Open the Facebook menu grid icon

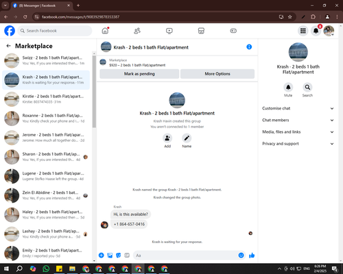(x=303, y=31)
